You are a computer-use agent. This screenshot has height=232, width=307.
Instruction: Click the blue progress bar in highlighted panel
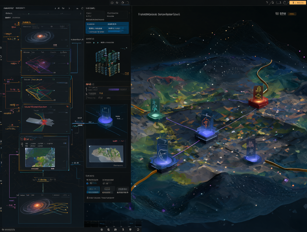point(116,32)
